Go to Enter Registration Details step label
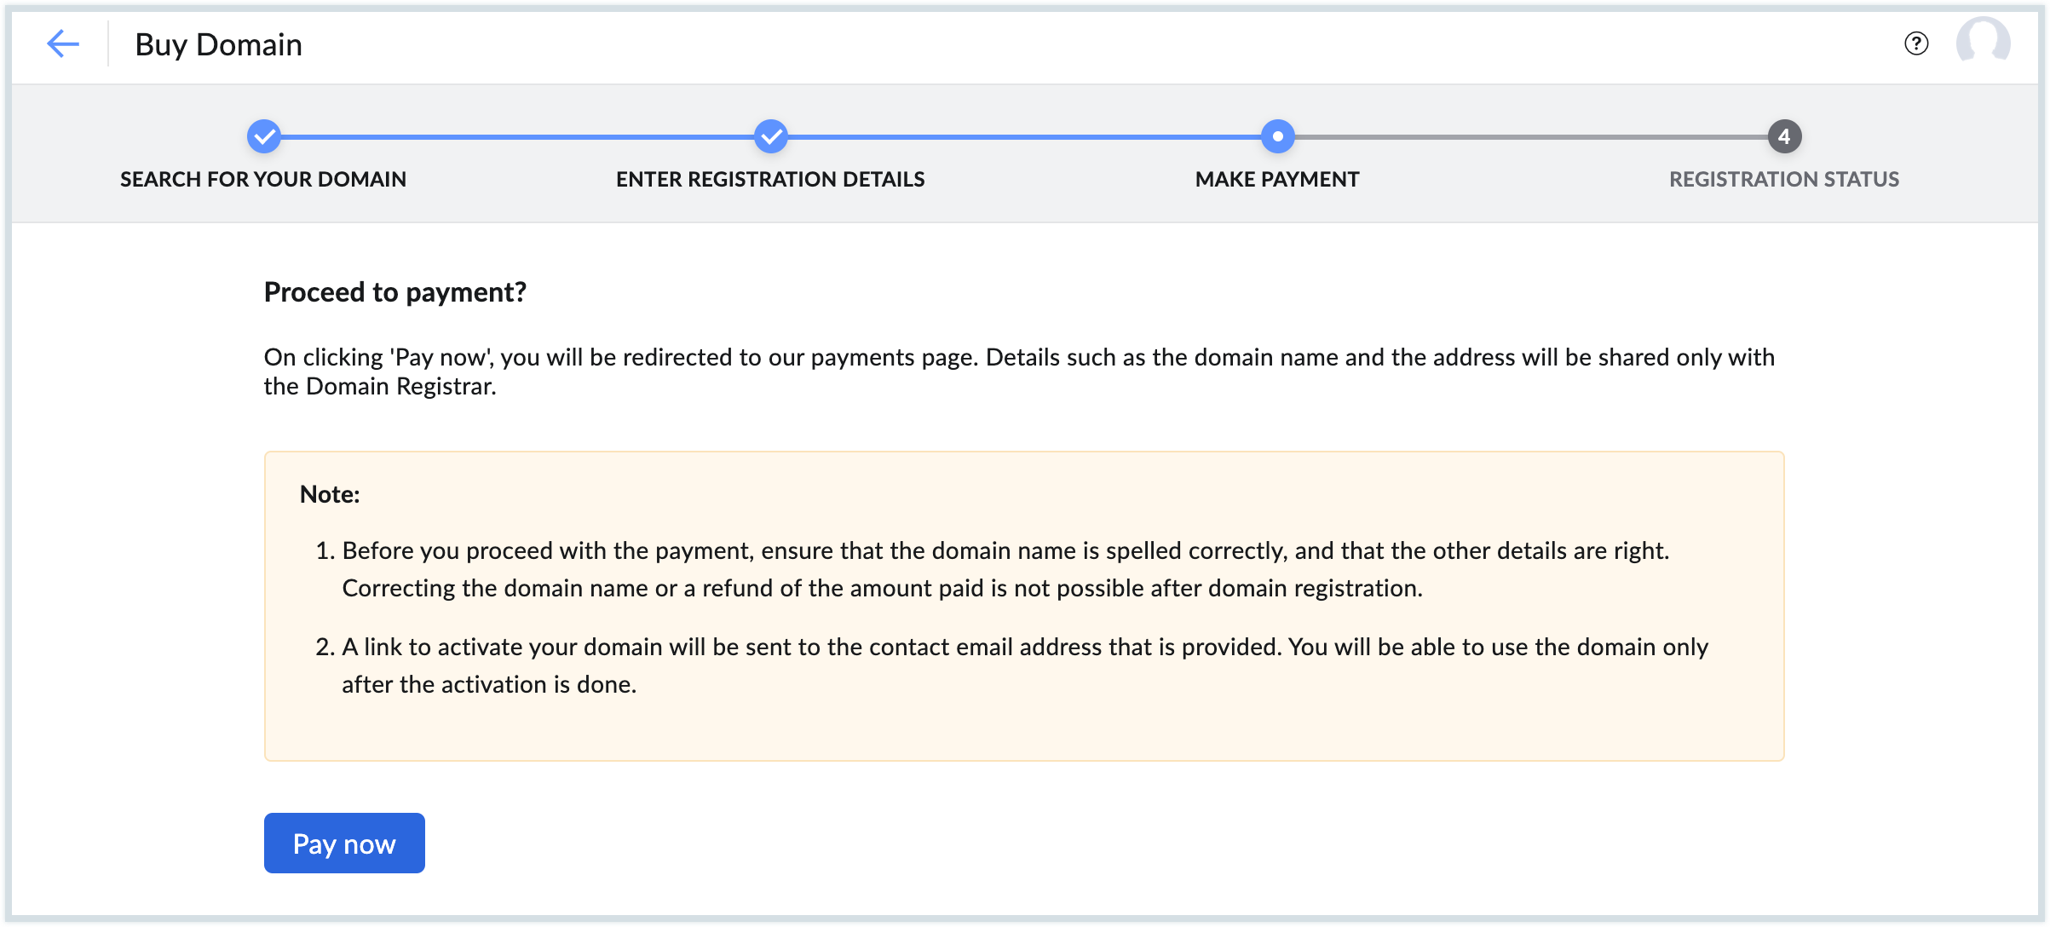Image resolution: width=2050 pixels, height=927 pixels. (x=770, y=179)
